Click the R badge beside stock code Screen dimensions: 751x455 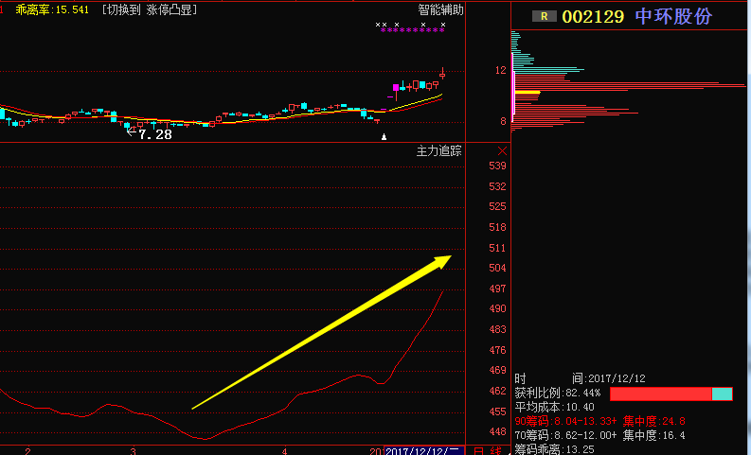tap(544, 16)
